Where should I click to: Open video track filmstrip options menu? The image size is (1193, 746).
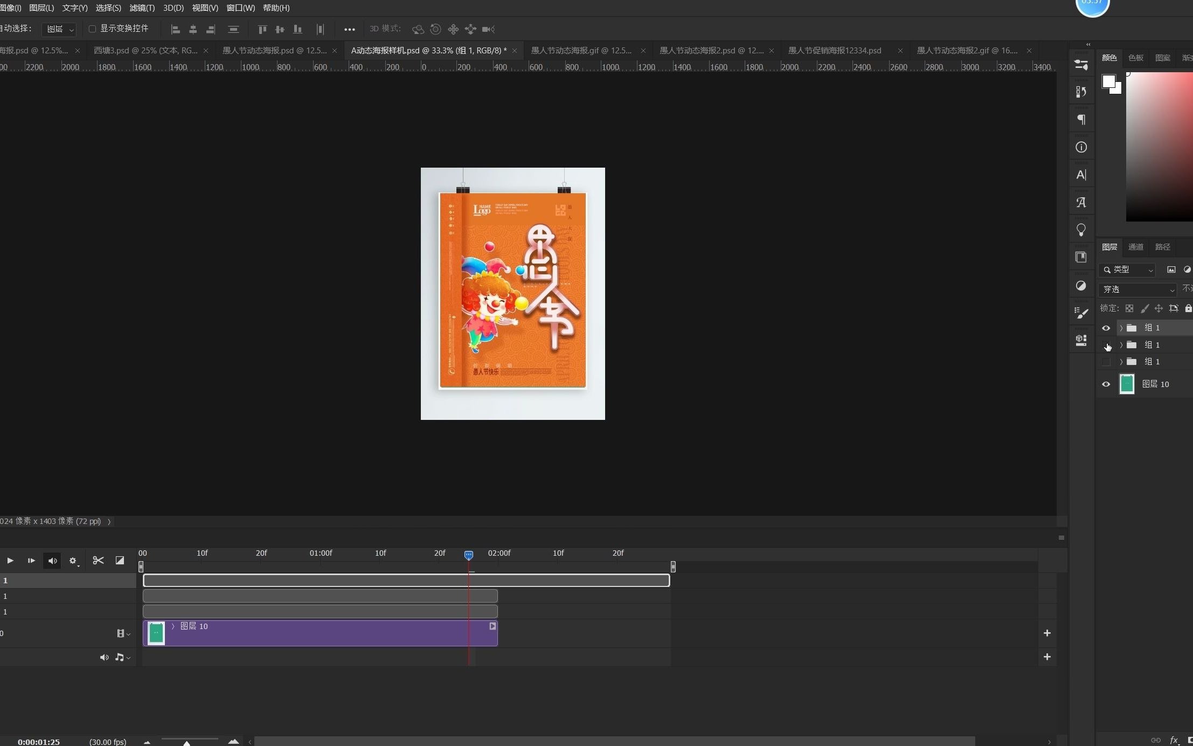(x=123, y=634)
